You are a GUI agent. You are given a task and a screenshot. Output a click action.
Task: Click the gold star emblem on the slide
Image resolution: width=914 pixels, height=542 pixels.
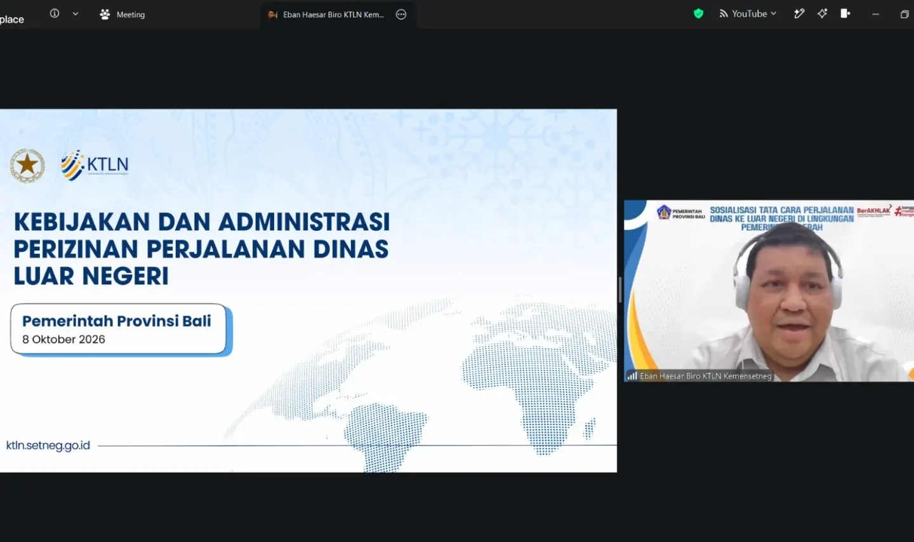point(27,166)
